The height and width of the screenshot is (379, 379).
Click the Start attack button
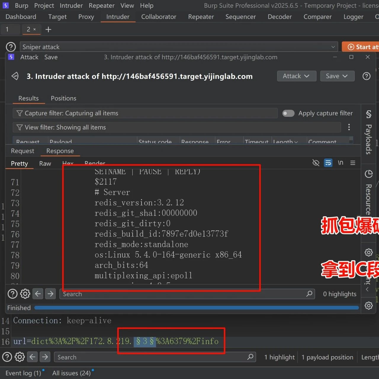[x=361, y=47]
